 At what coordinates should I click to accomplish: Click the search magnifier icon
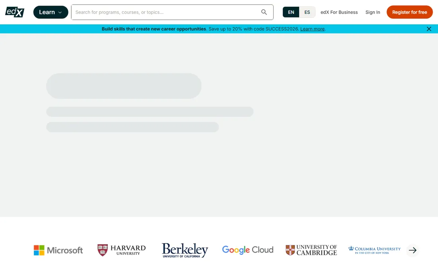264,12
